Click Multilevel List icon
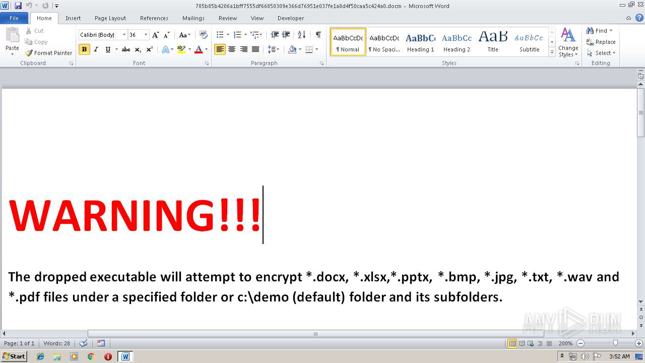This screenshot has width=645, height=363. [255, 35]
